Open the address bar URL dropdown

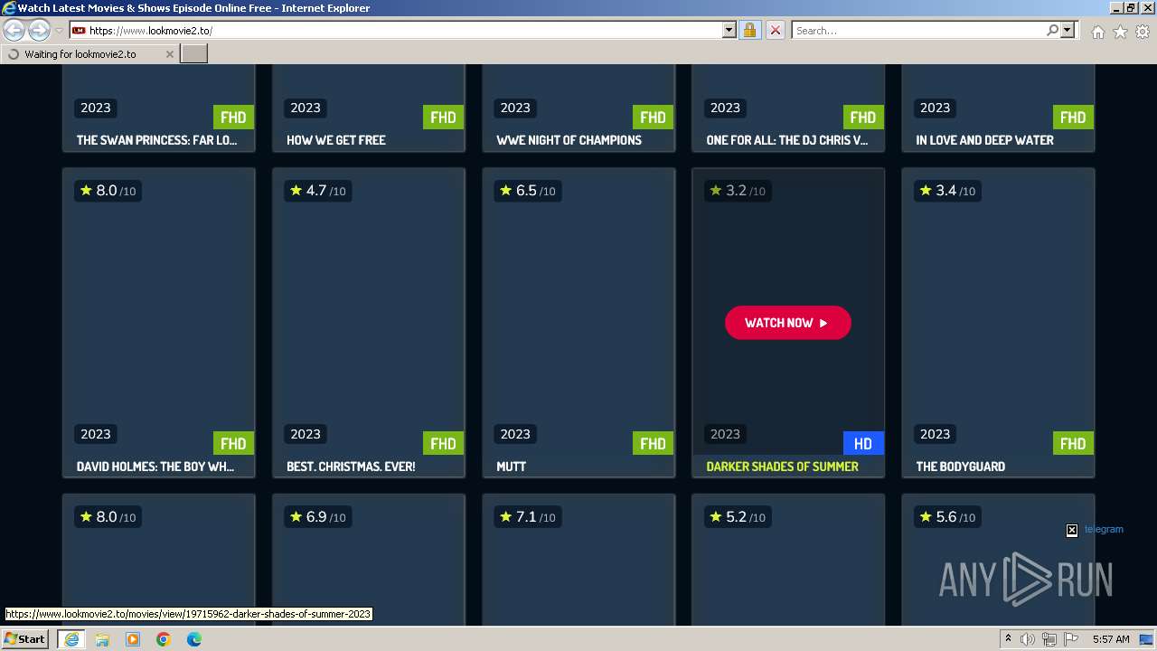[x=729, y=30]
